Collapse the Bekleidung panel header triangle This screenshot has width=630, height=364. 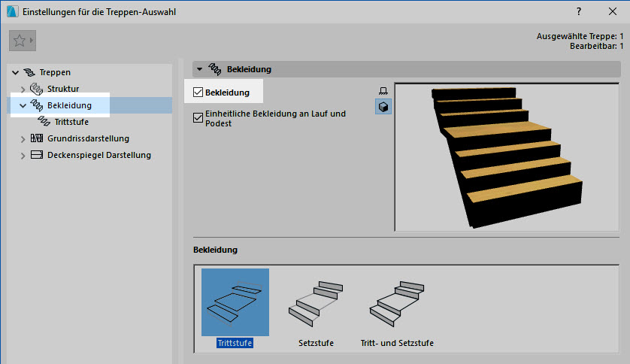coord(199,69)
